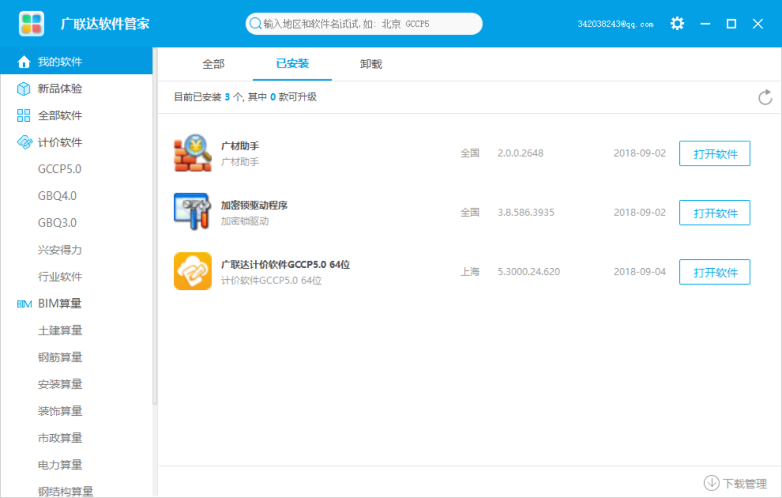Screen dimensions: 782x498
Task: Switch to the 已安装 tab
Action: point(292,64)
